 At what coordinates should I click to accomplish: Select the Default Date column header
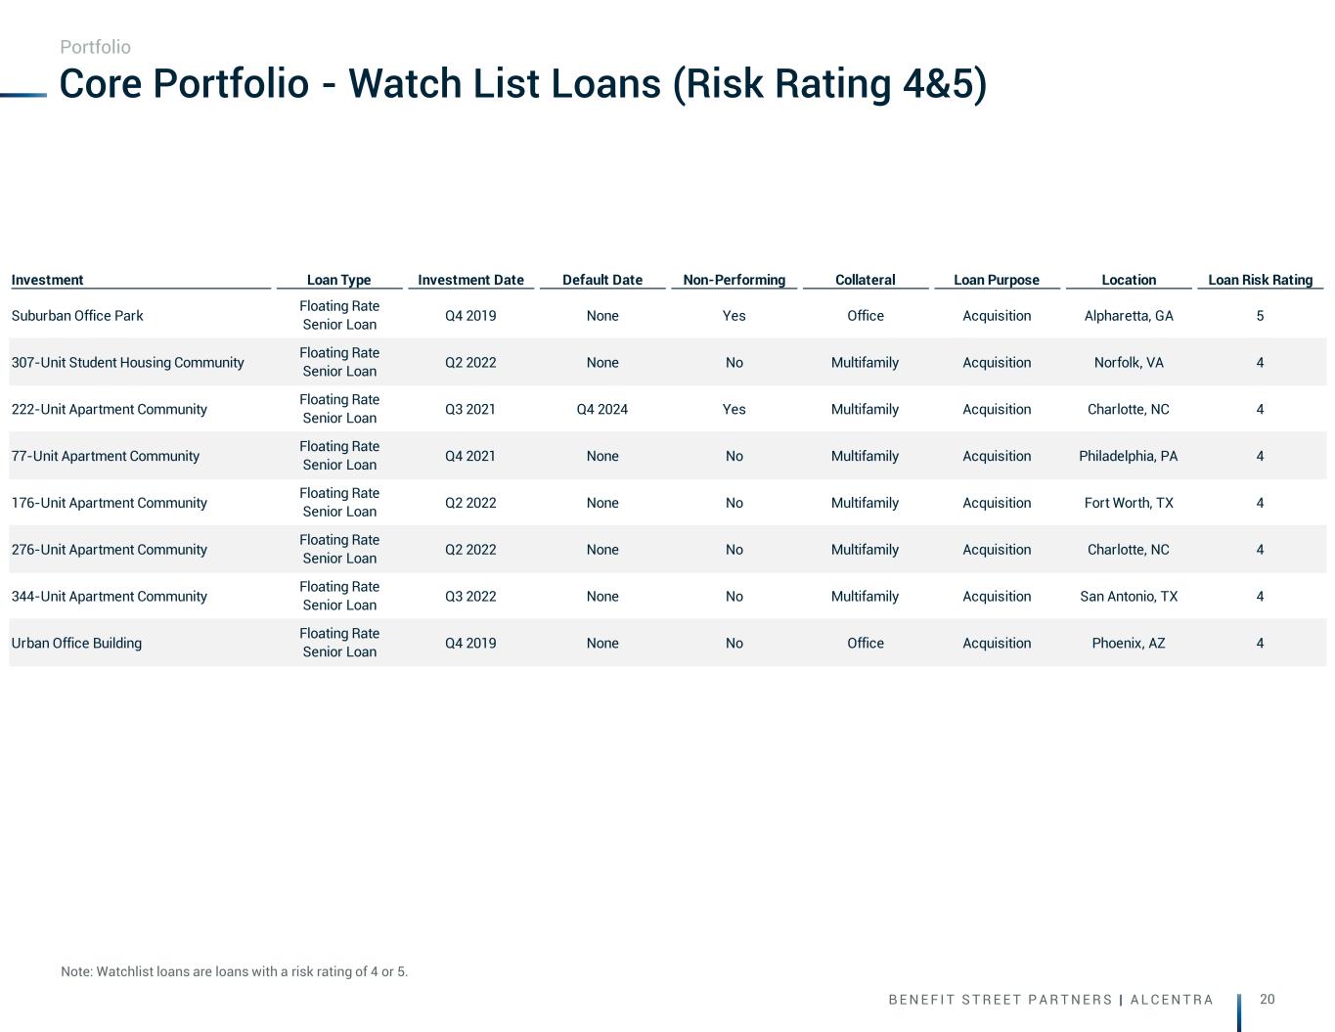pyautogui.click(x=602, y=280)
